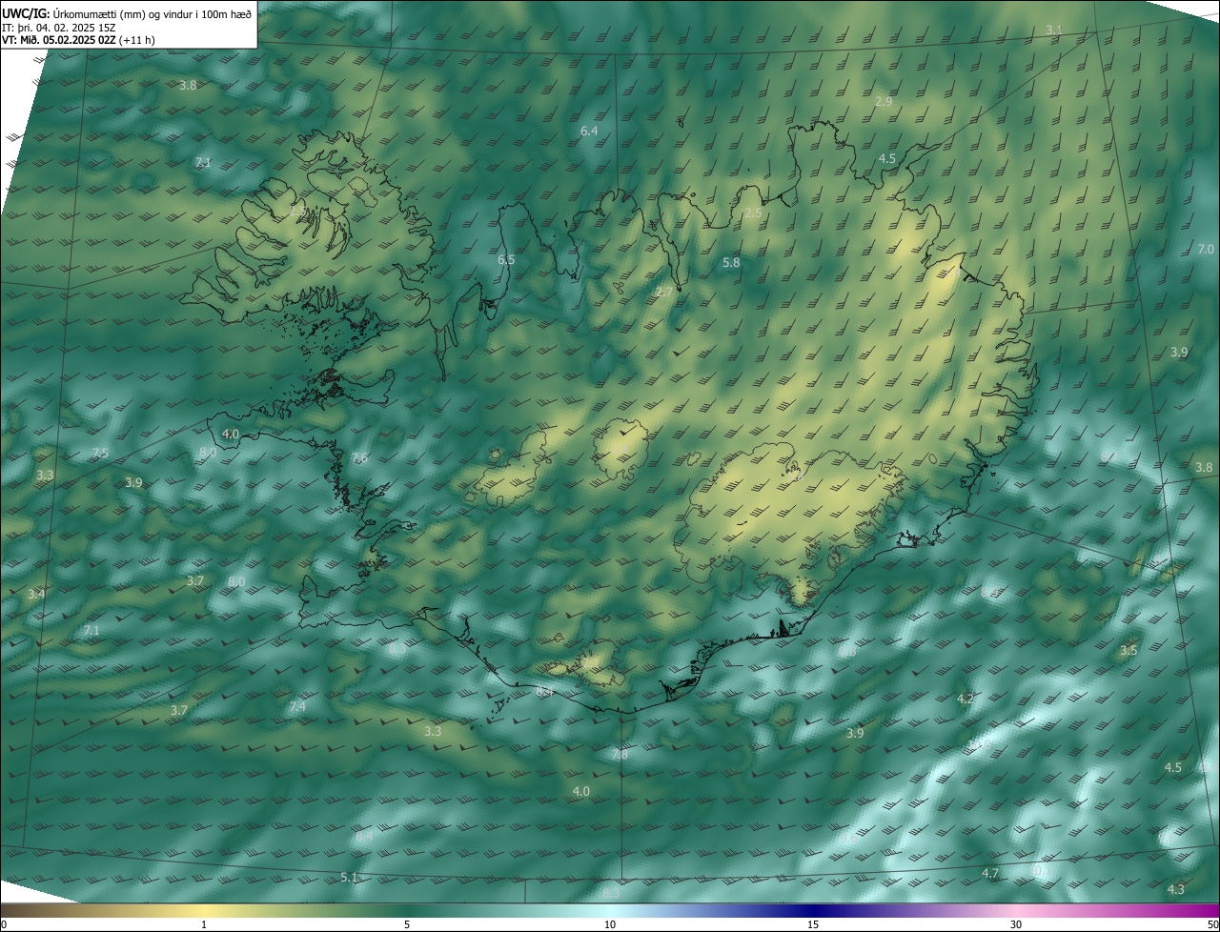Click the 30 tick on the colour scale
Screen dimensions: 1220x932
(1016, 925)
